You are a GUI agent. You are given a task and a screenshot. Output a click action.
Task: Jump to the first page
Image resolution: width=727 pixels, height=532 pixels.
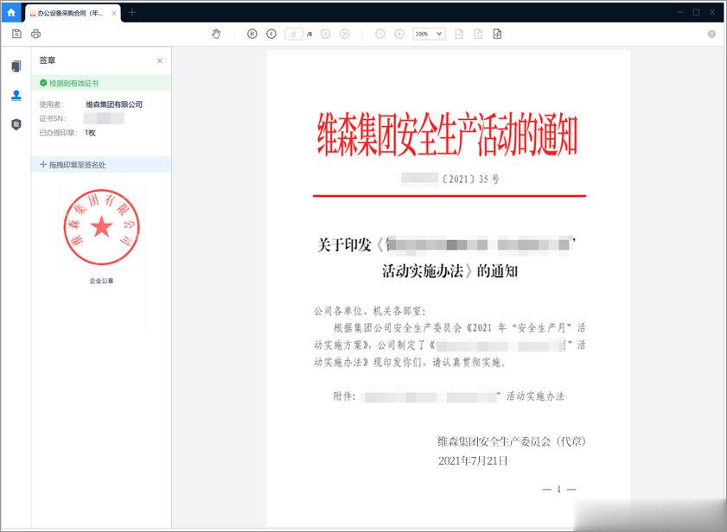[252, 34]
